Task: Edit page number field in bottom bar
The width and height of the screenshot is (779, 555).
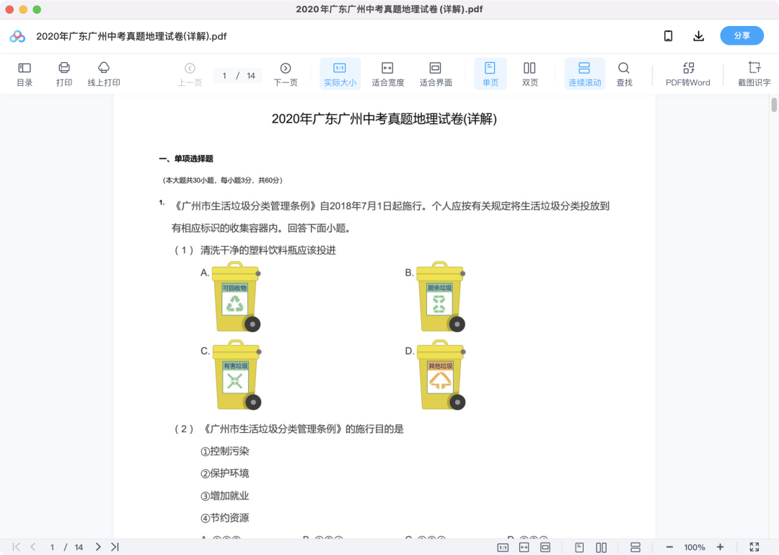Action: point(52,547)
